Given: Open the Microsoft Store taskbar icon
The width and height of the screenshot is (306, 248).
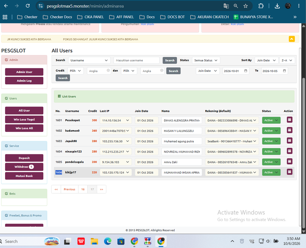Looking at the screenshot, I should pyautogui.click(x=121, y=241).
